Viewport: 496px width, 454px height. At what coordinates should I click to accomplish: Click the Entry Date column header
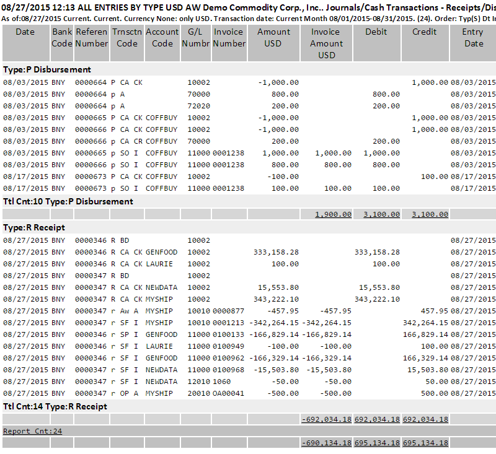(473, 43)
